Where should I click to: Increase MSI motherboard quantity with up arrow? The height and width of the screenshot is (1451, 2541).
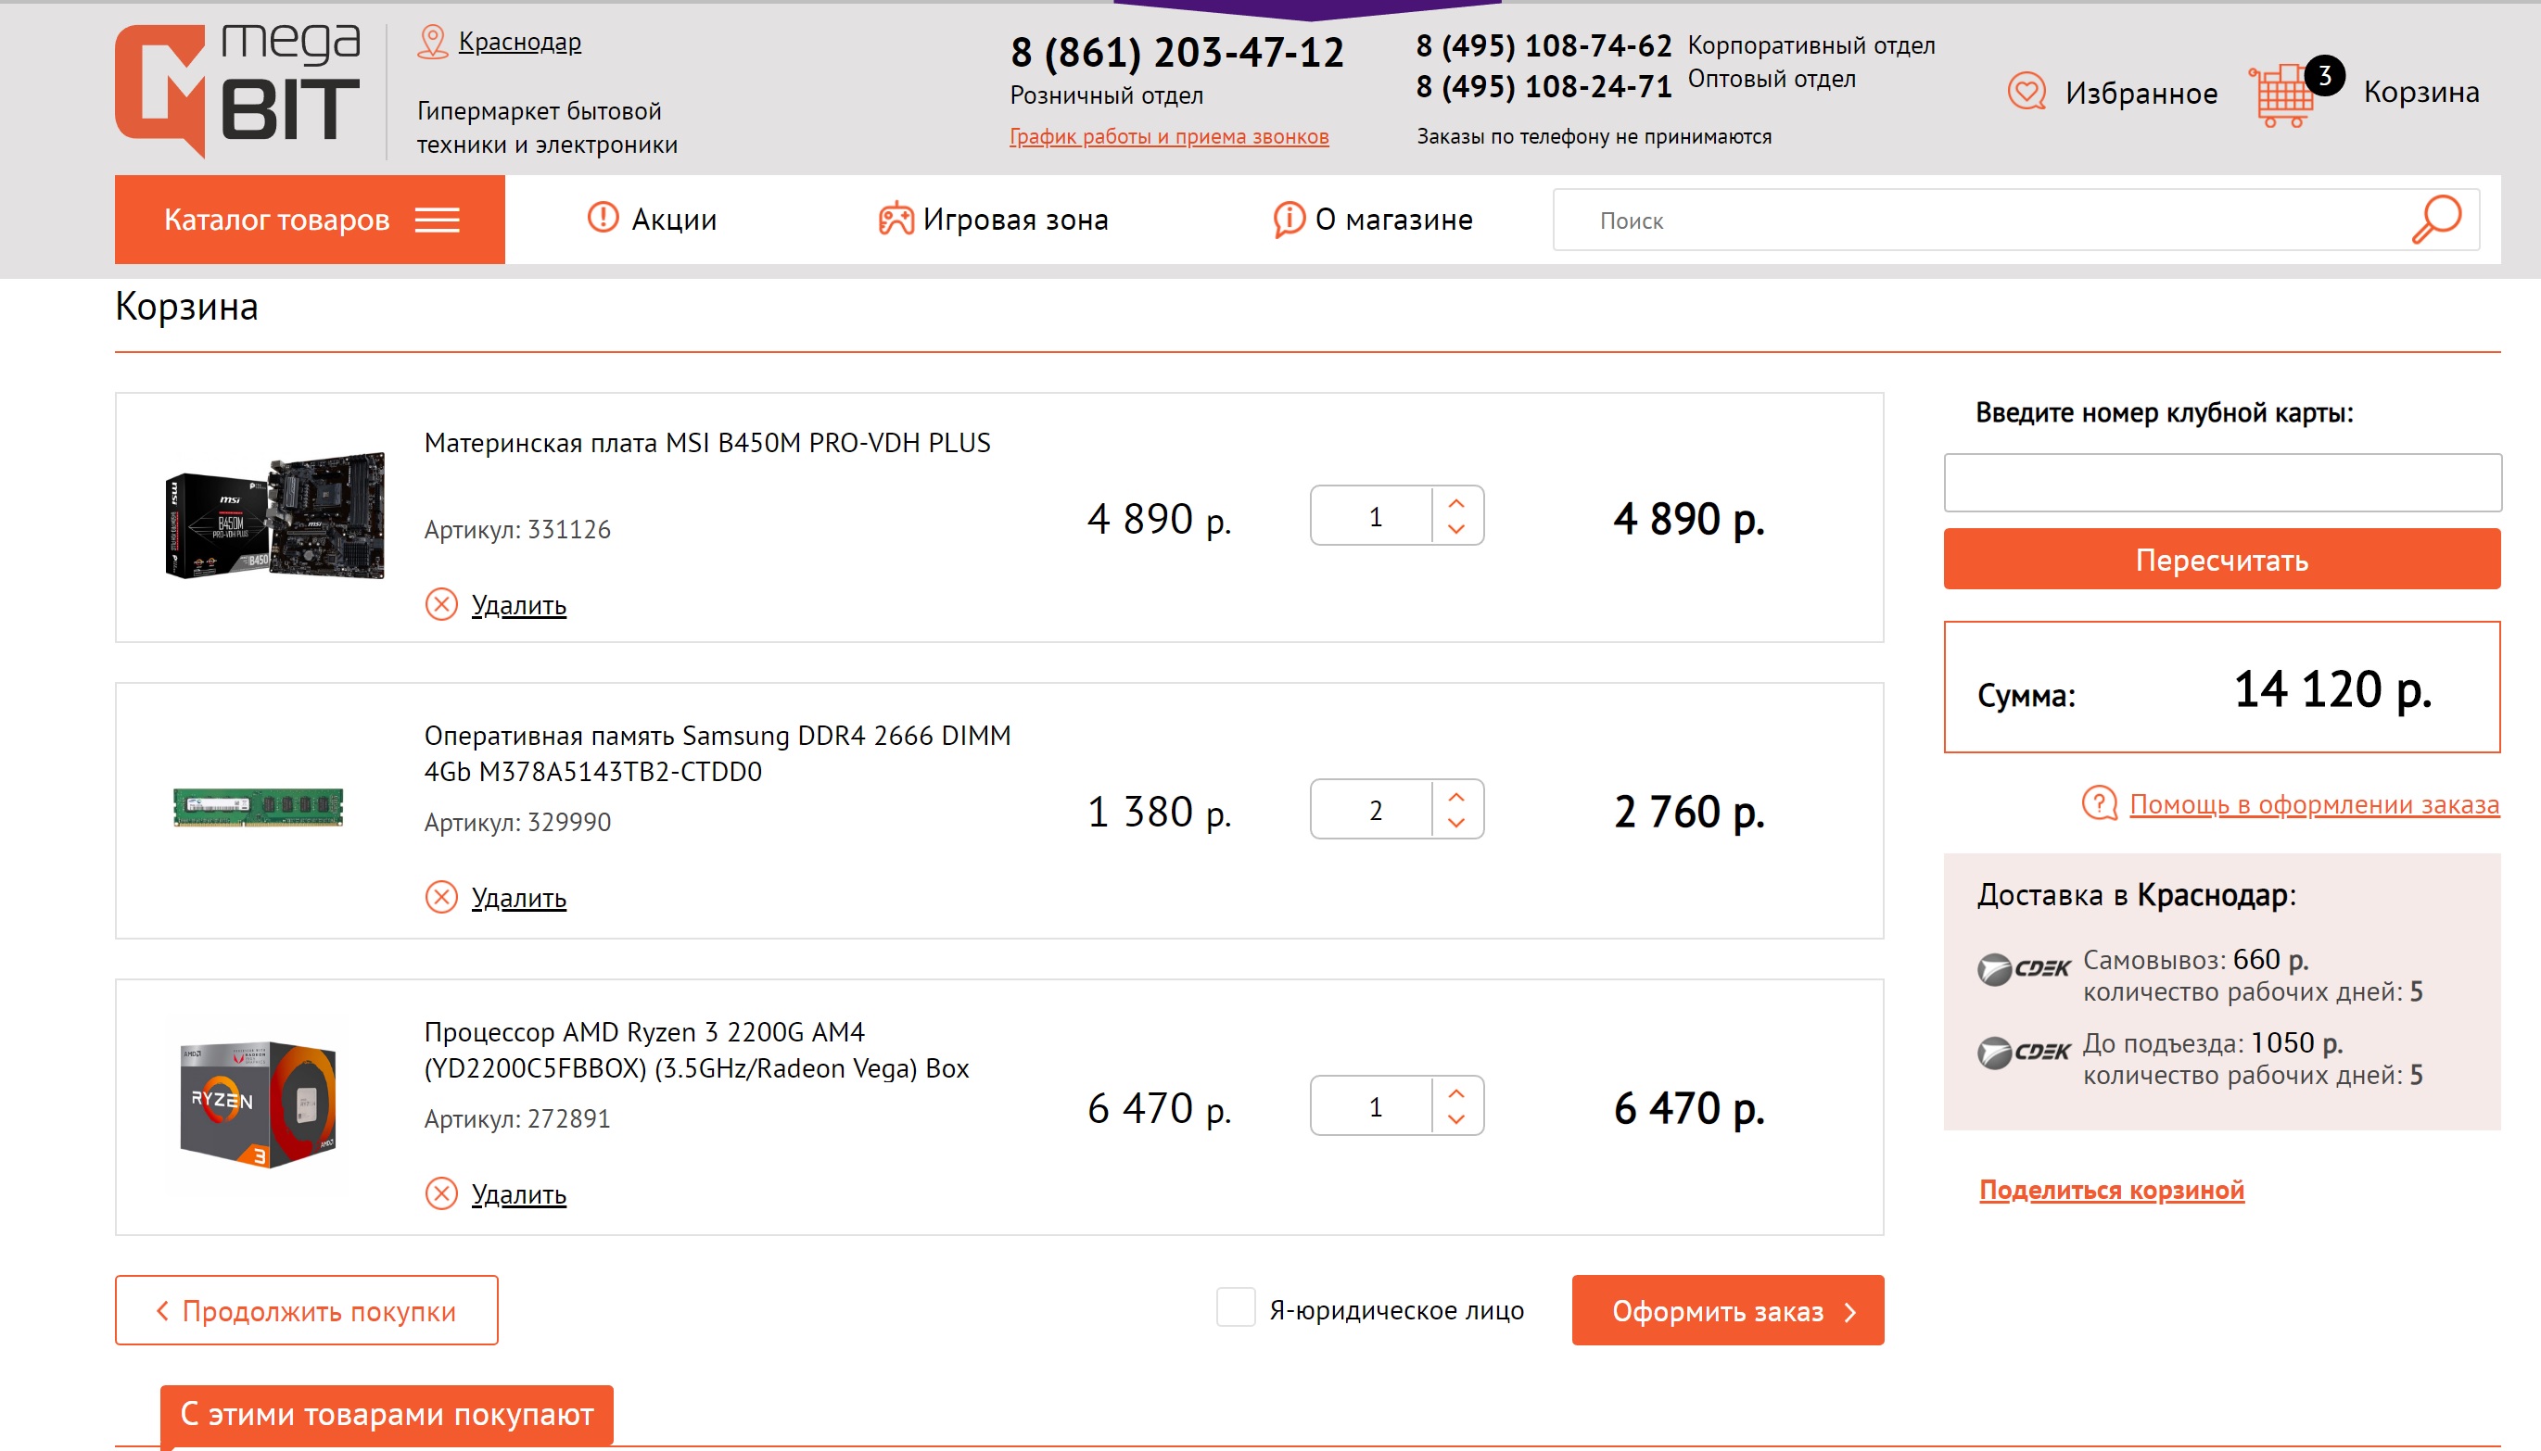1456,502
